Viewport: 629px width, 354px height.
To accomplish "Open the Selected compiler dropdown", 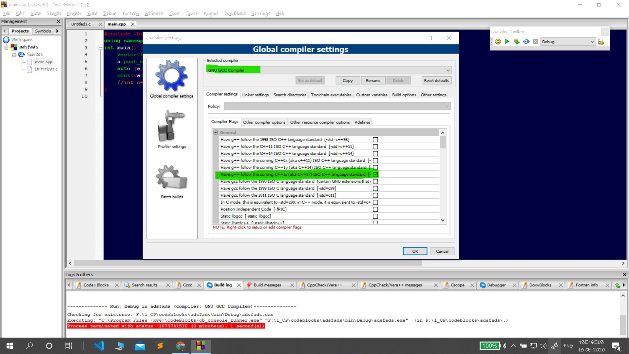I will click(x=329, y=70).
